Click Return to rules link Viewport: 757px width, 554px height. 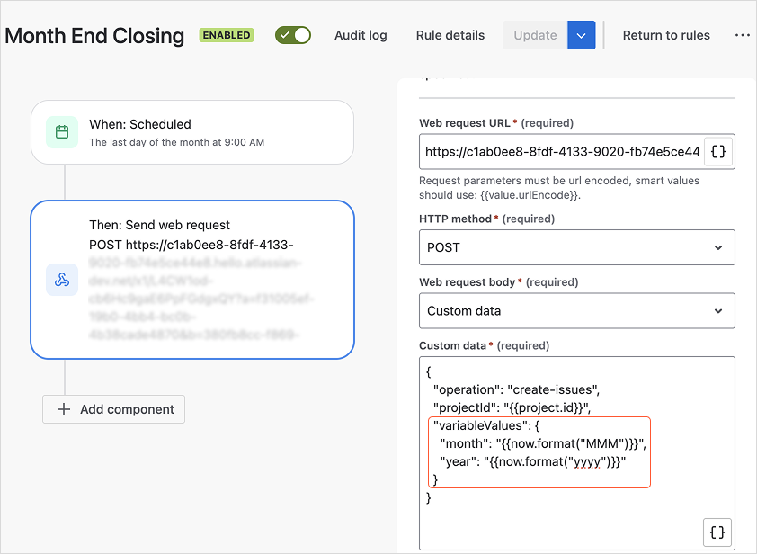666,35
